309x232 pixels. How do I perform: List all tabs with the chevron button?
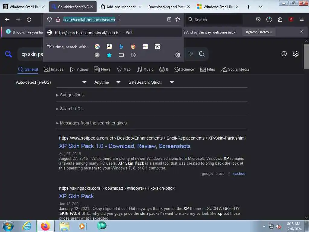(260, 7)
